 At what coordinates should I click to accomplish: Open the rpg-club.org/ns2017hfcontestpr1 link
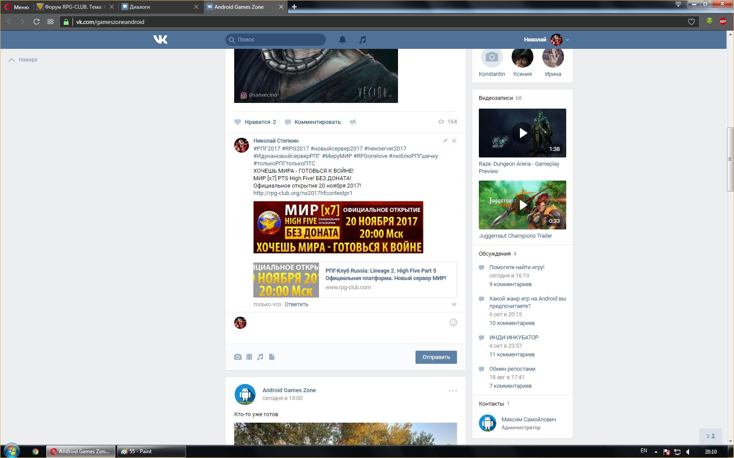pyautogui.click(x=303, y=193)
